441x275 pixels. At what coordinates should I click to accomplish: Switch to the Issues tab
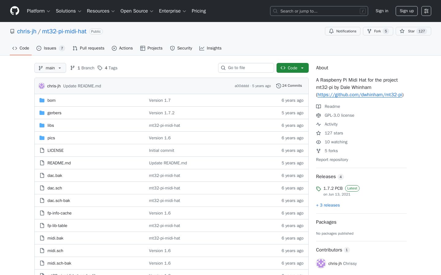[51, 48]
